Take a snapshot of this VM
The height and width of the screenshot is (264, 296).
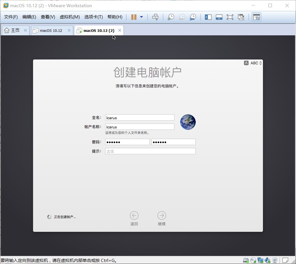point(171,17)
